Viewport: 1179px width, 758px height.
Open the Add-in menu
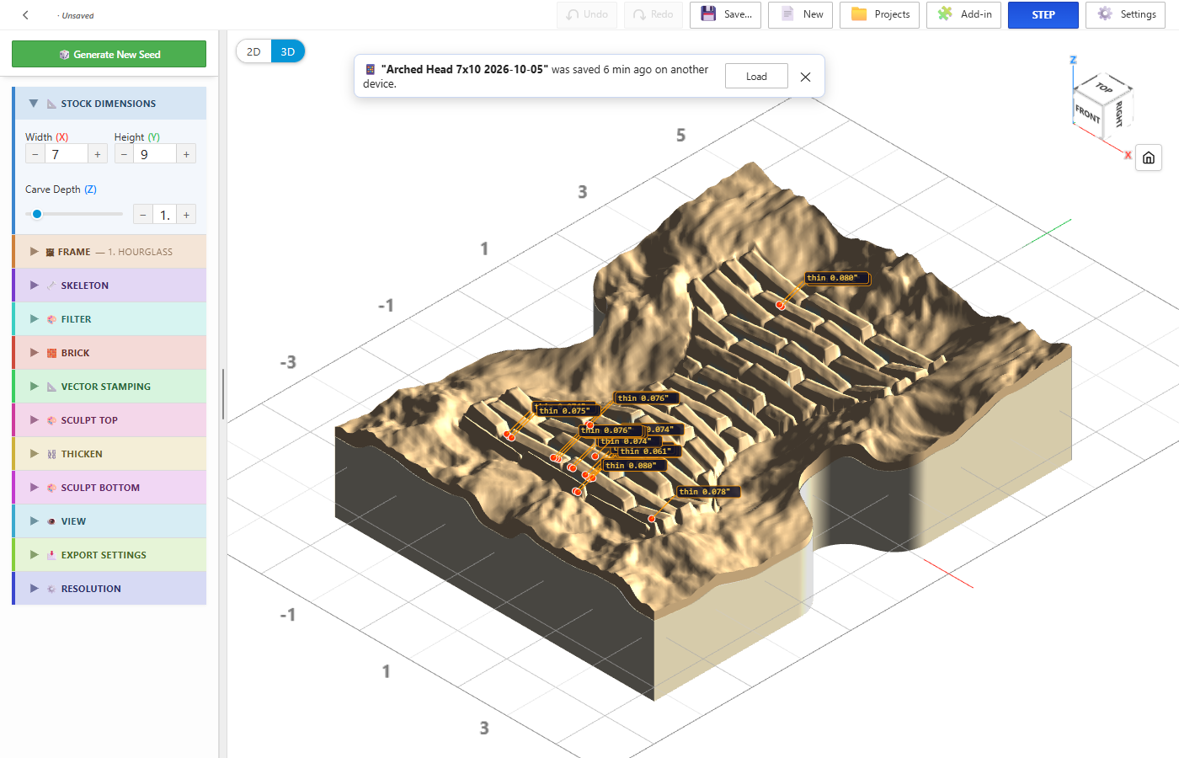(963, 15)
